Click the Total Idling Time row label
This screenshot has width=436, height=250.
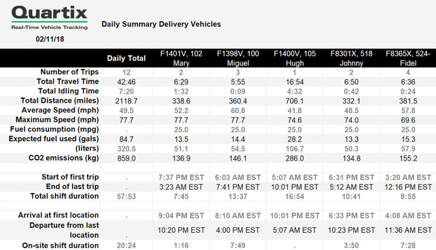click(68, 91)
